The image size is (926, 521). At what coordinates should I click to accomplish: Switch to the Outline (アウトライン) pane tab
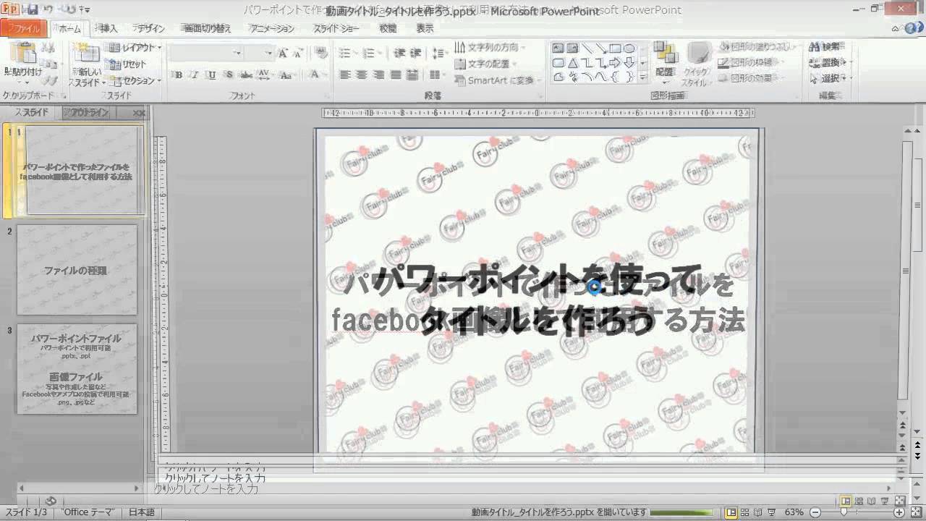coord(86,113)
